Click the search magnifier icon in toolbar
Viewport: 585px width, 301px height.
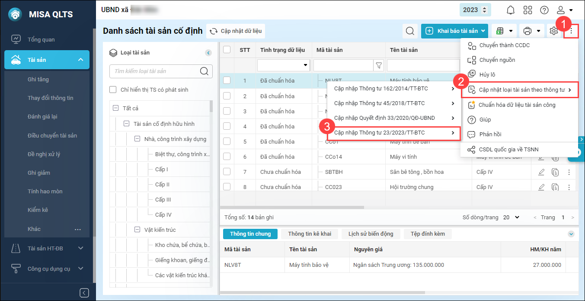[x=409, y=31]
